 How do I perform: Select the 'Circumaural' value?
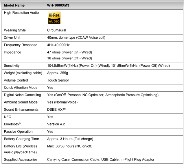click(57, 30)
